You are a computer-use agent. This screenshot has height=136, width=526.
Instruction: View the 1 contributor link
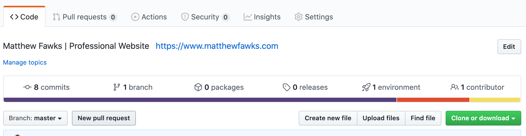(x=477, y=87)
